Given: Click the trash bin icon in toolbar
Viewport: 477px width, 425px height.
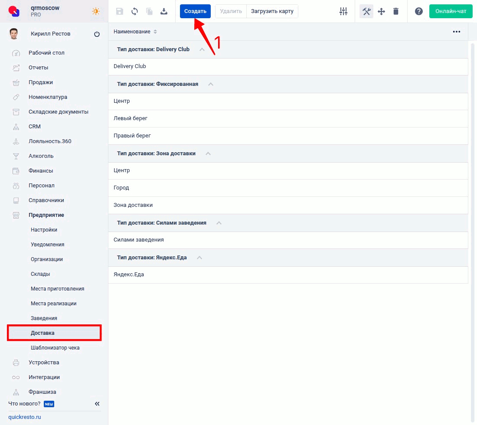Looking at the screenshot, I should [x=396, y=11].
